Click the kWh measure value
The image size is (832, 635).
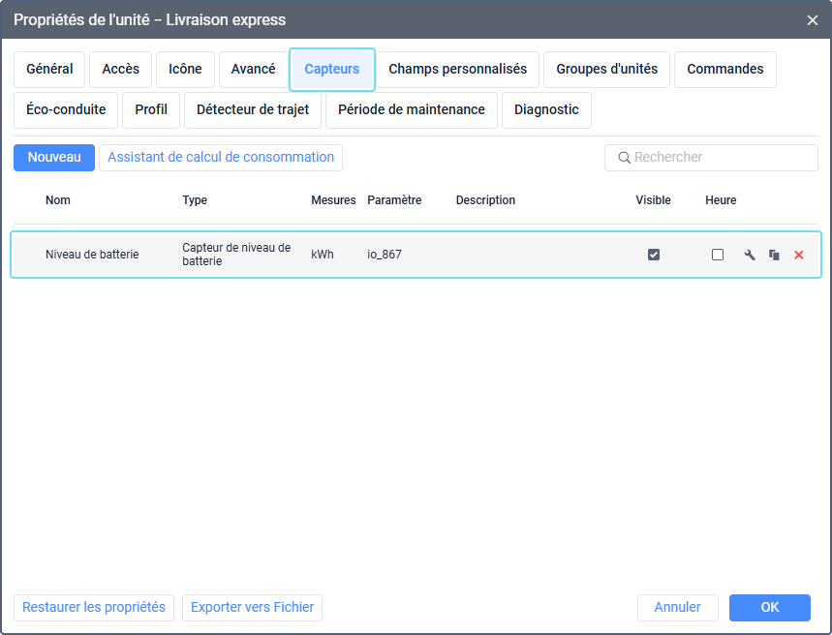(x=323, y=255)
